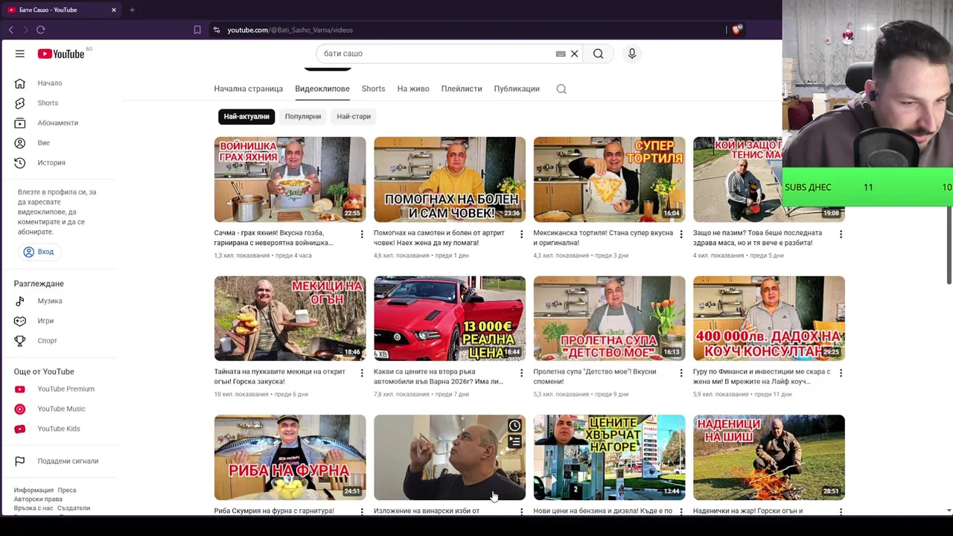Open the YouTube hamburger guide menu

20,54
